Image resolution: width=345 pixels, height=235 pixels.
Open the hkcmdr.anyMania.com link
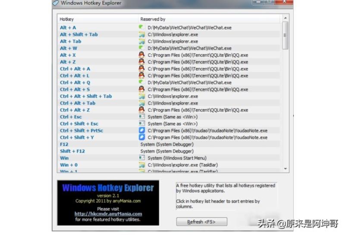tap(108, 213)
